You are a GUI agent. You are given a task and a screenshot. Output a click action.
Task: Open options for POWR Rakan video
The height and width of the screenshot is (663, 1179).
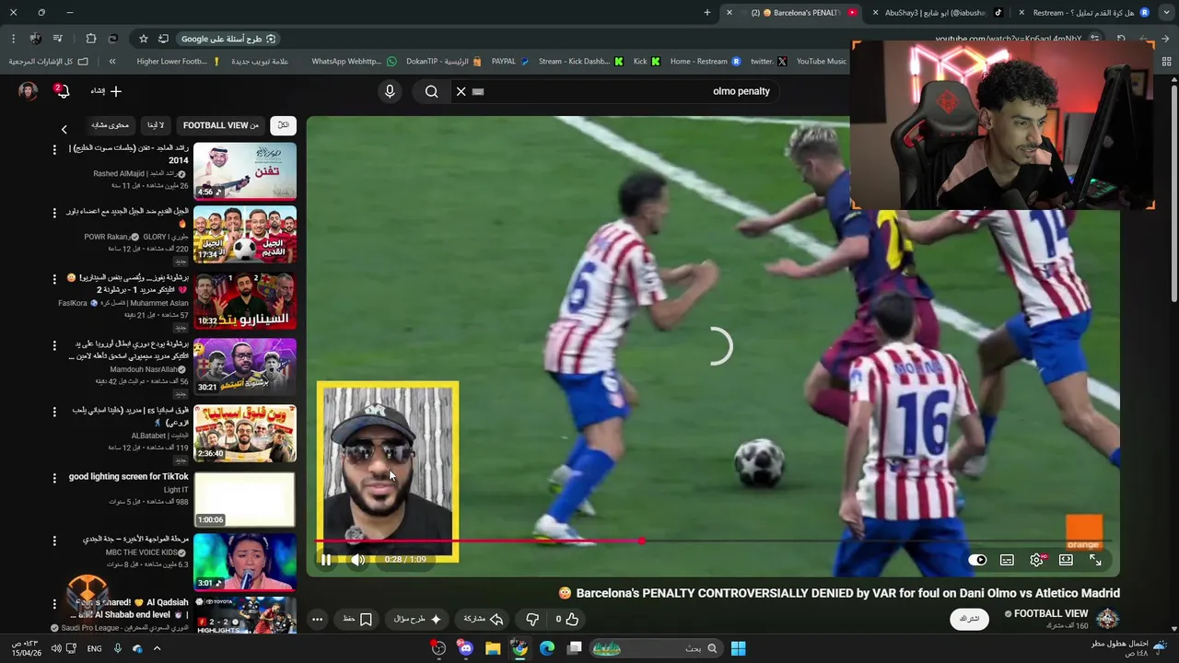[x=53, y=214]
